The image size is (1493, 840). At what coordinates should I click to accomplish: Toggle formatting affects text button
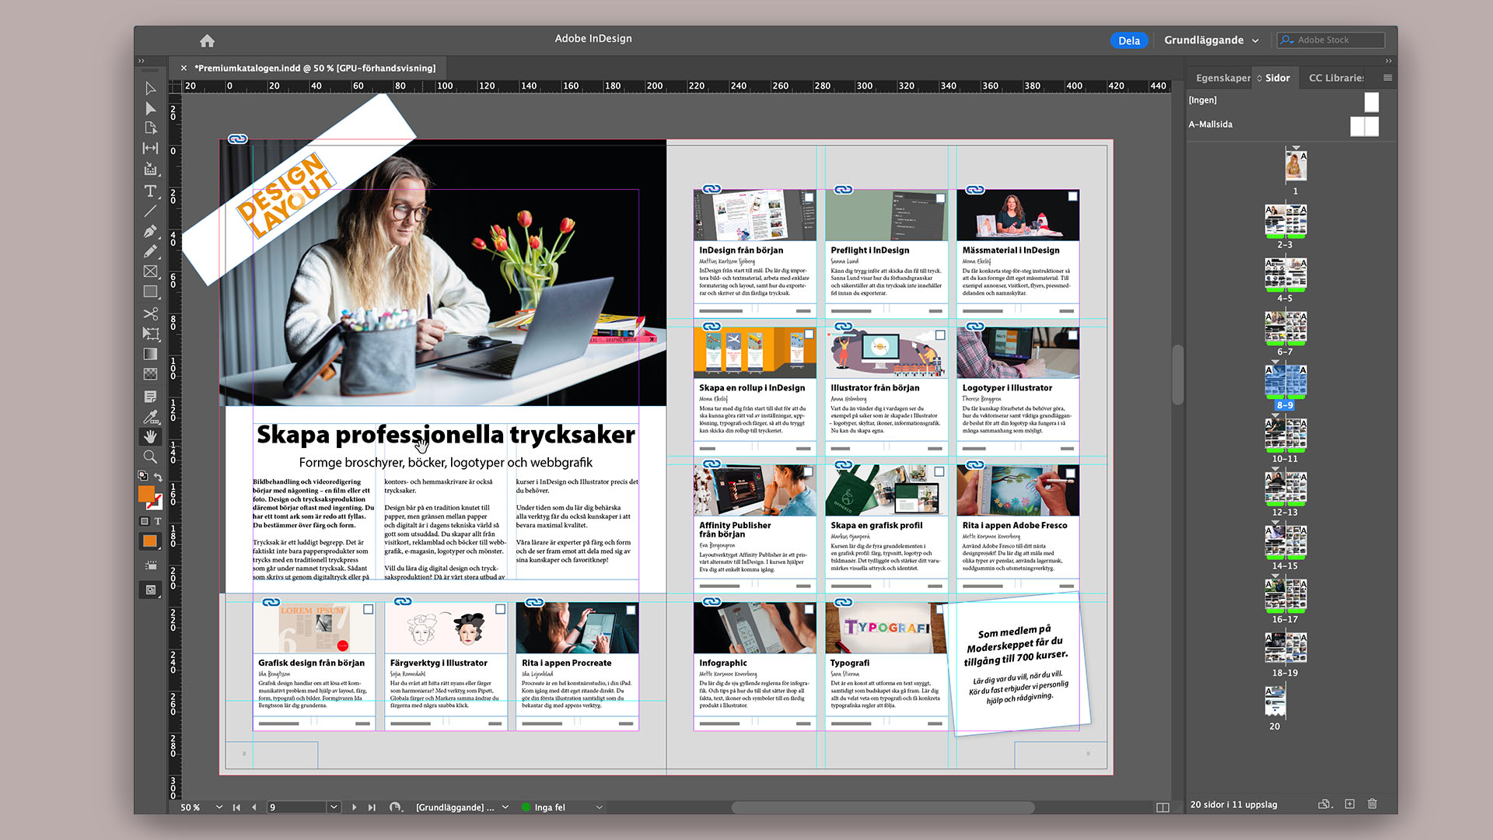point(157,521)
